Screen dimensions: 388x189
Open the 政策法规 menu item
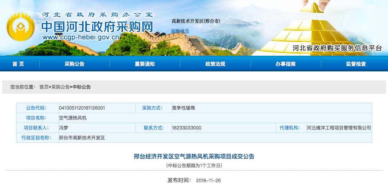click(215, 64)
